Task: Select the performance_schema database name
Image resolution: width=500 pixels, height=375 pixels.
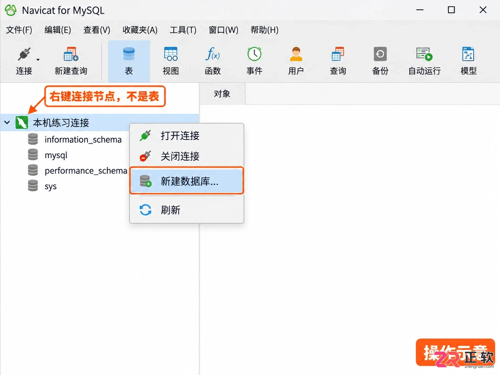Action: [x=86, y=170]
